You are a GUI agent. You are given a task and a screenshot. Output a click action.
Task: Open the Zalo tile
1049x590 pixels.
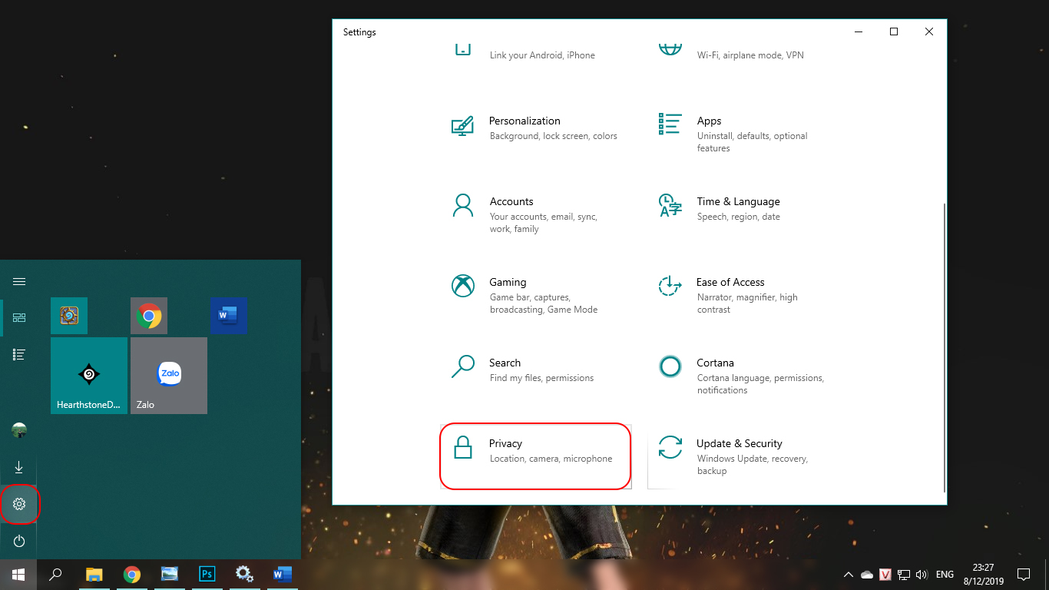pos(169,376)
